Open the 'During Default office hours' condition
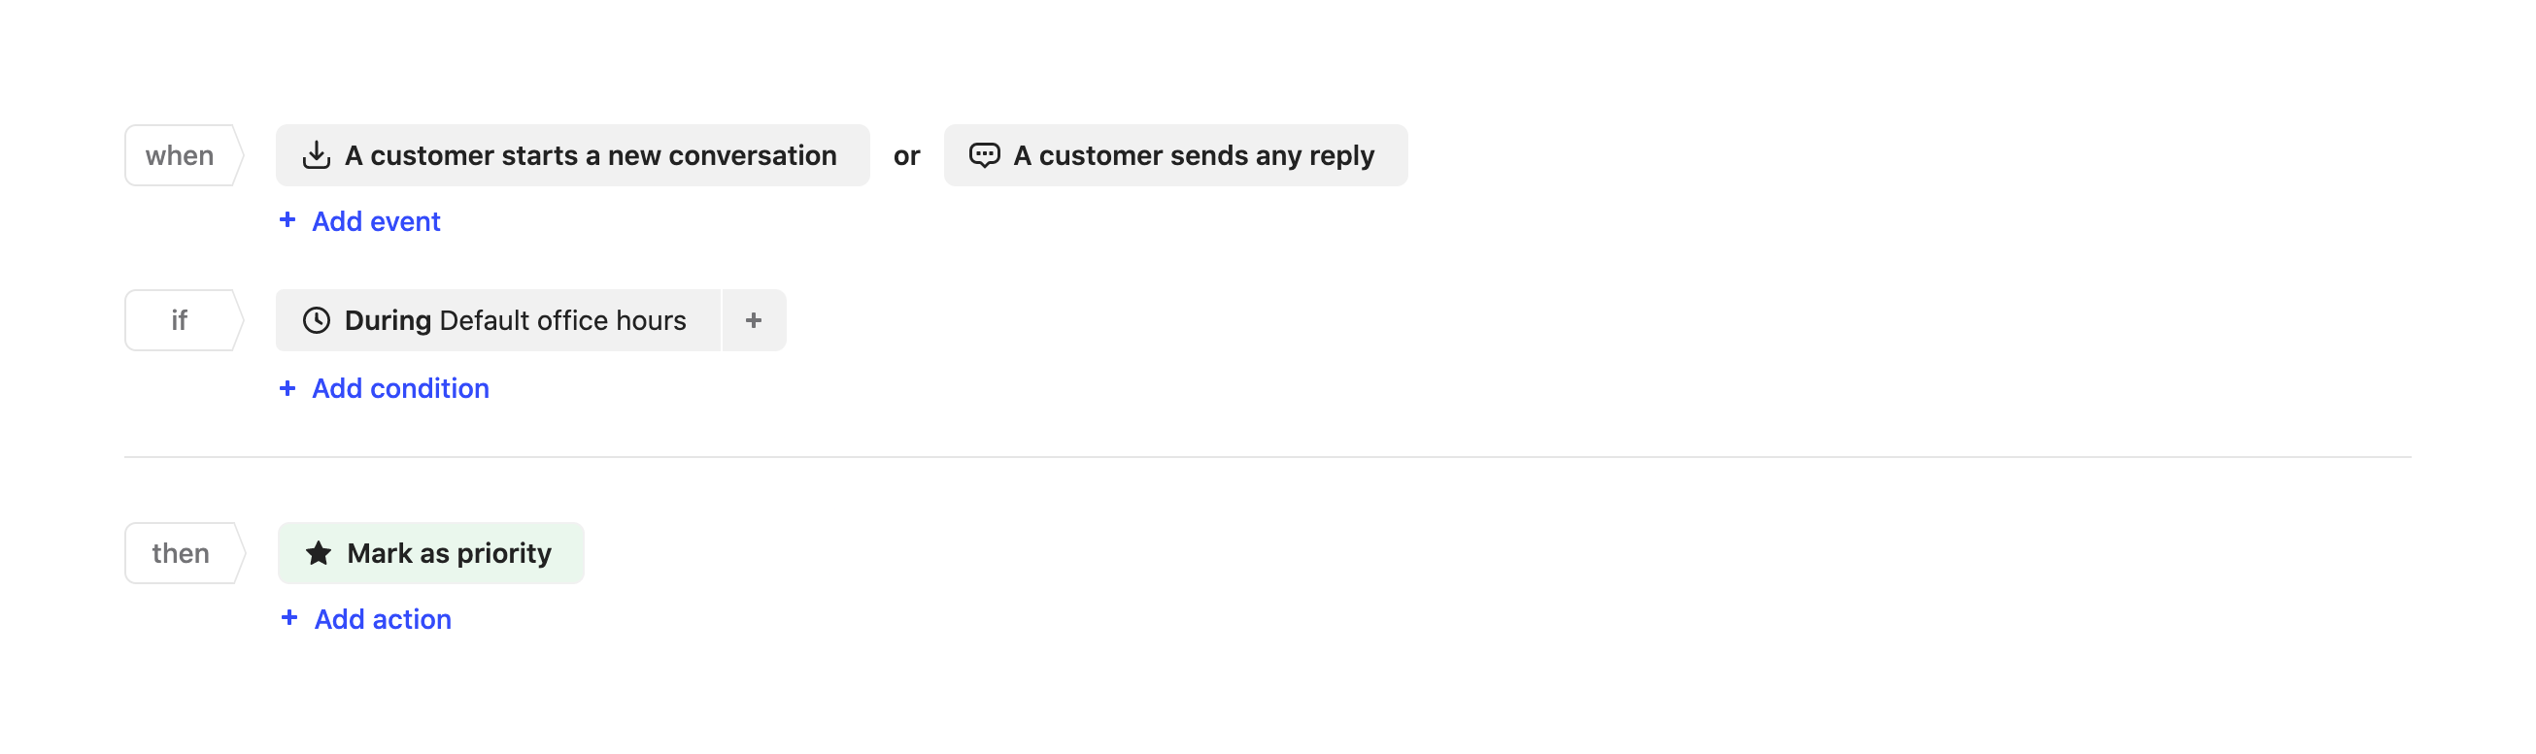Image resolution: width=2536 pixels, height=754 pixels. point(497,320)
